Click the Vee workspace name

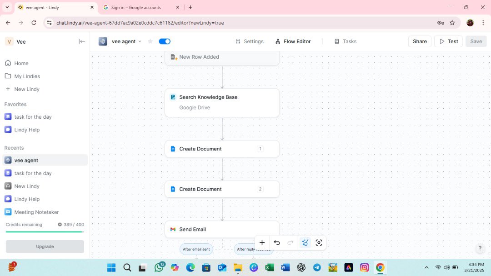click(x=21, y=42)
